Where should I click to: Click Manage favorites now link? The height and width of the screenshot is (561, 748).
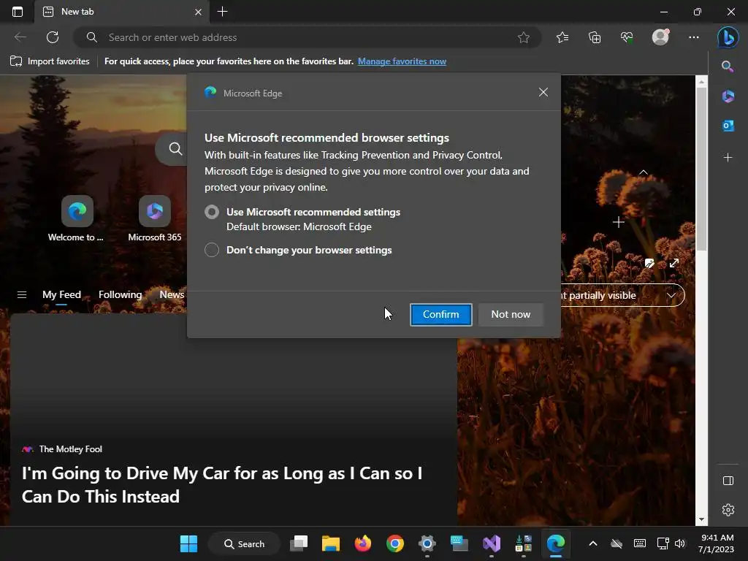402,61
